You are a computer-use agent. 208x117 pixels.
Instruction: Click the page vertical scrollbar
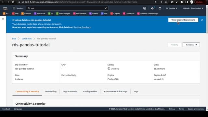click(x=207, y=20)
